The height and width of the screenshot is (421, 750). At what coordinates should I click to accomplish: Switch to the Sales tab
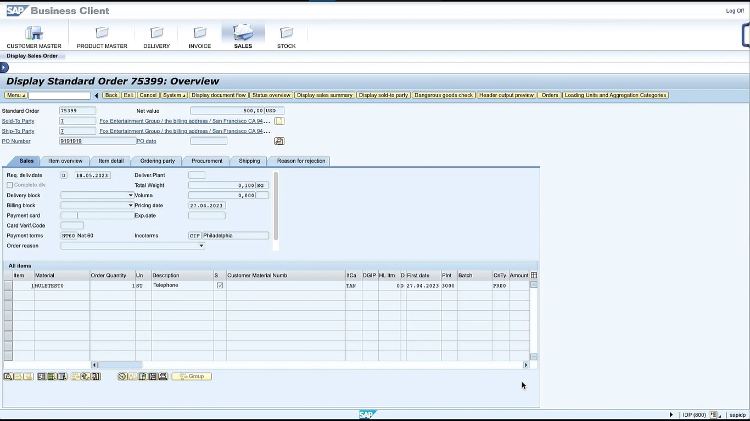pyautogui.click(x=26, y=161)
